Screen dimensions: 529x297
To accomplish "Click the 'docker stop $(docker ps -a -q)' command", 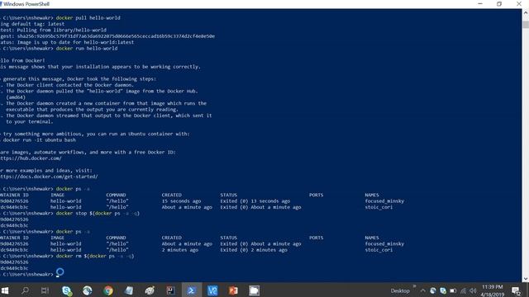I will tap(98, 214).
